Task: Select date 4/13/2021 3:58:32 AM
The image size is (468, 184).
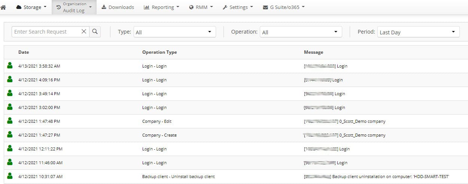Action: (x=39, y=66)
